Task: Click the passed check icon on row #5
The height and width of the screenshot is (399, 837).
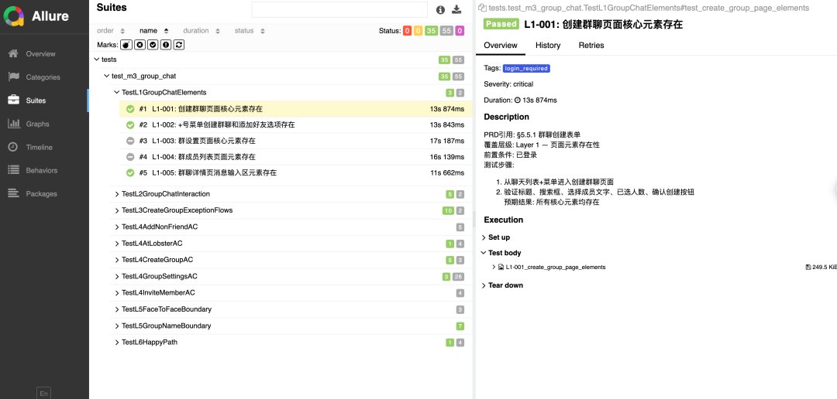Action: point(129,173)
